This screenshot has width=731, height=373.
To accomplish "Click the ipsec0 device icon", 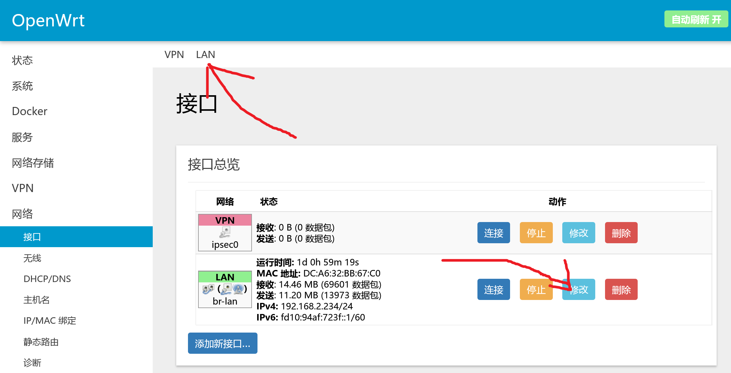I will point(225,232).
